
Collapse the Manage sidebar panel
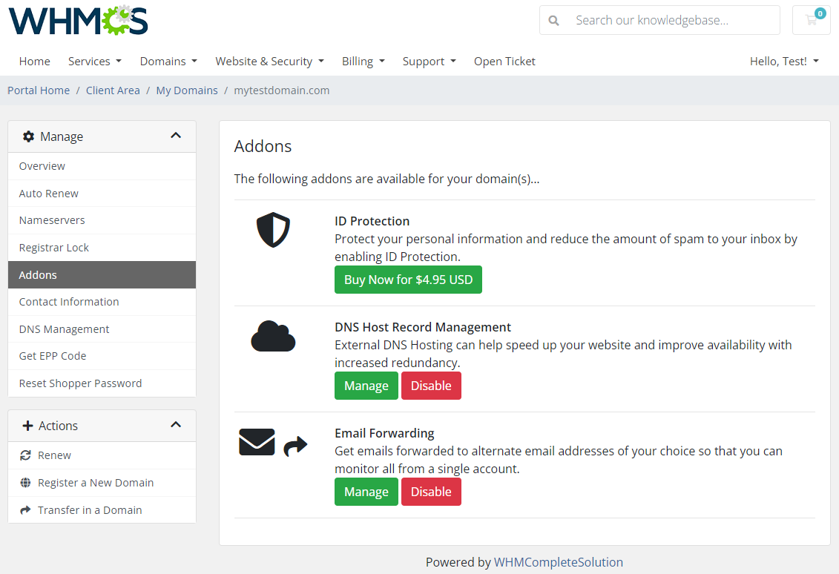point(176,136)
